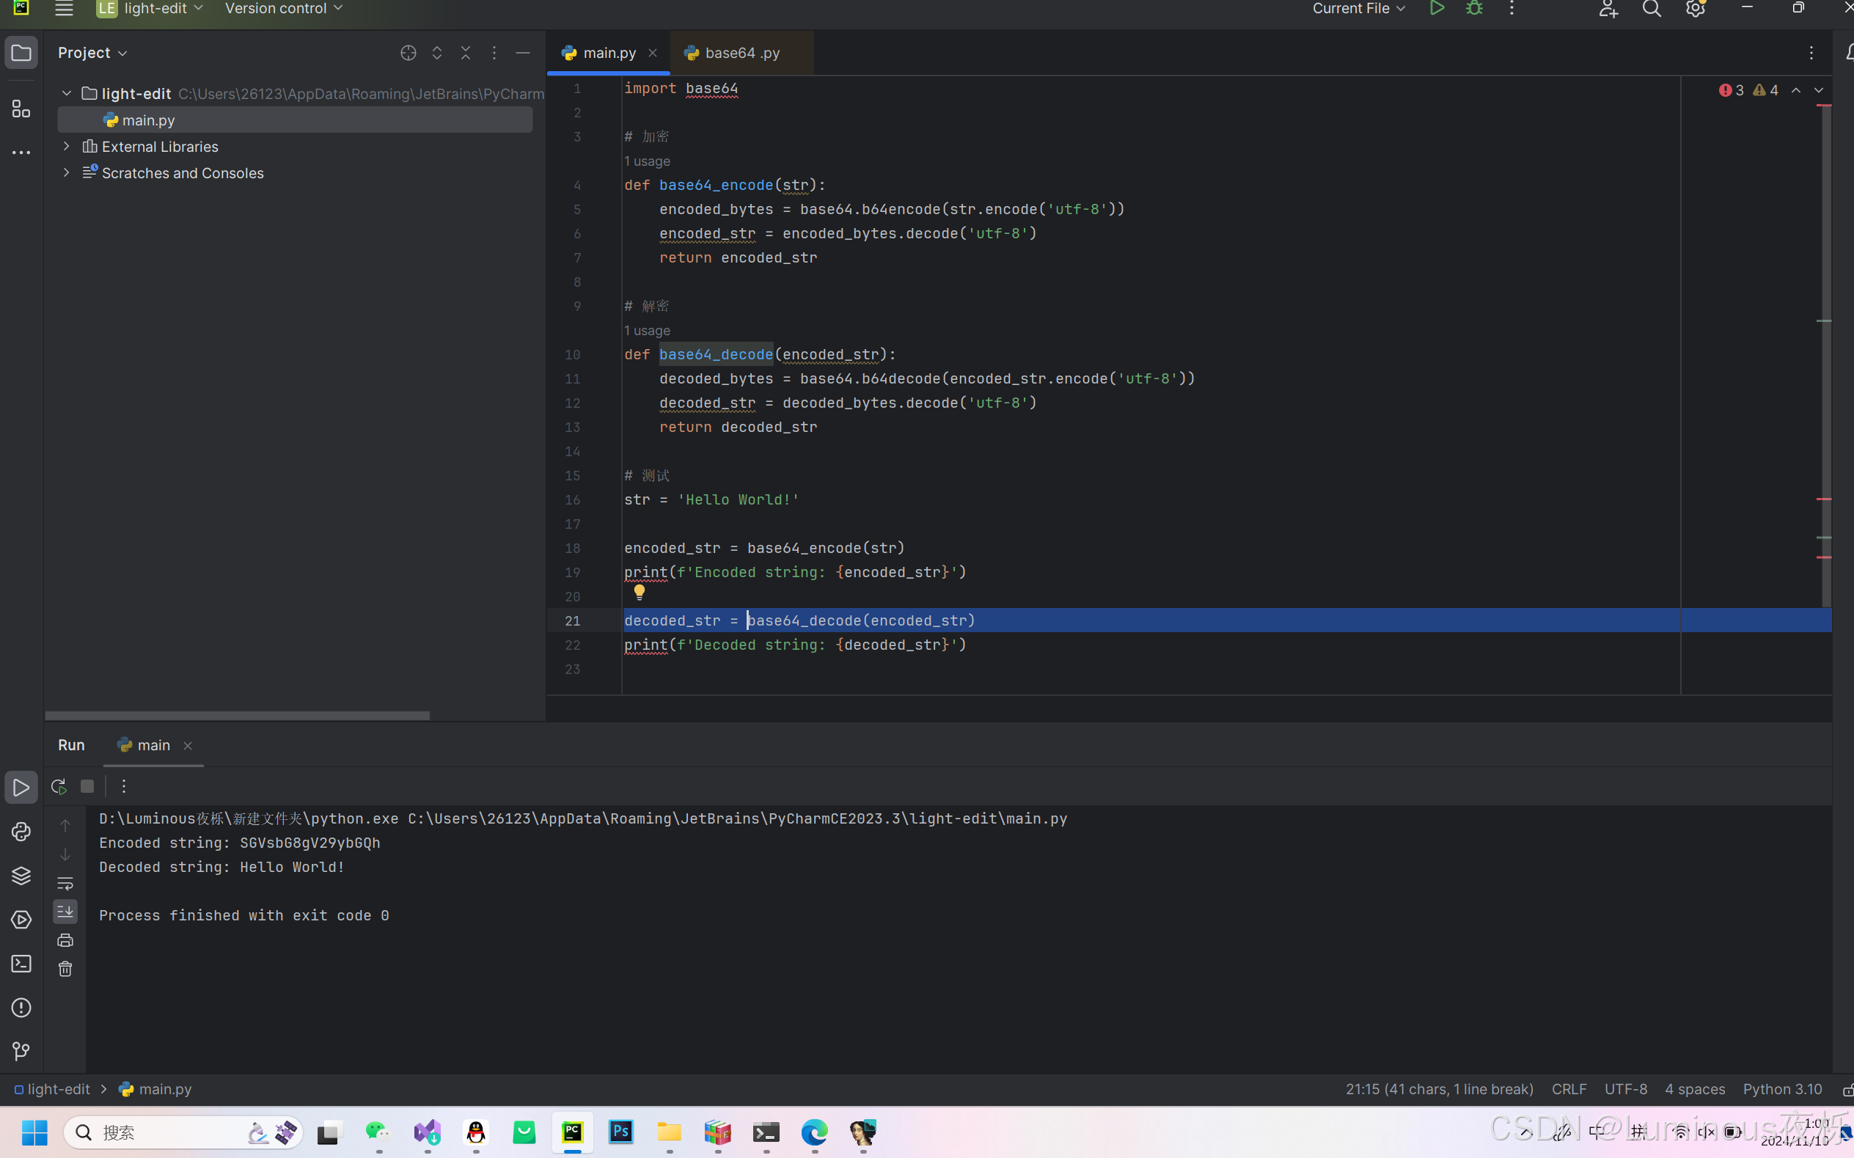Open Run toolbar more options

pos(124,787)
